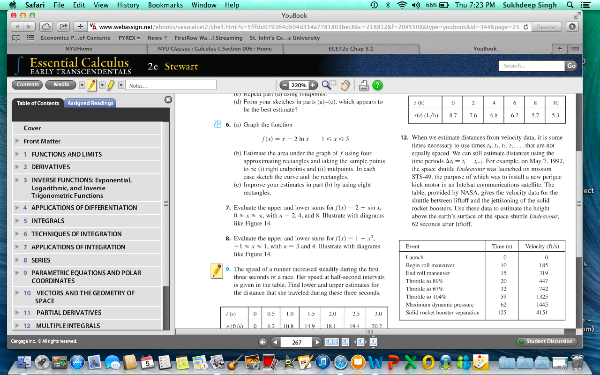The image size is (600, 375).
Task: Expand chapter 5 Integrals
Action: [x=18, y=221]
